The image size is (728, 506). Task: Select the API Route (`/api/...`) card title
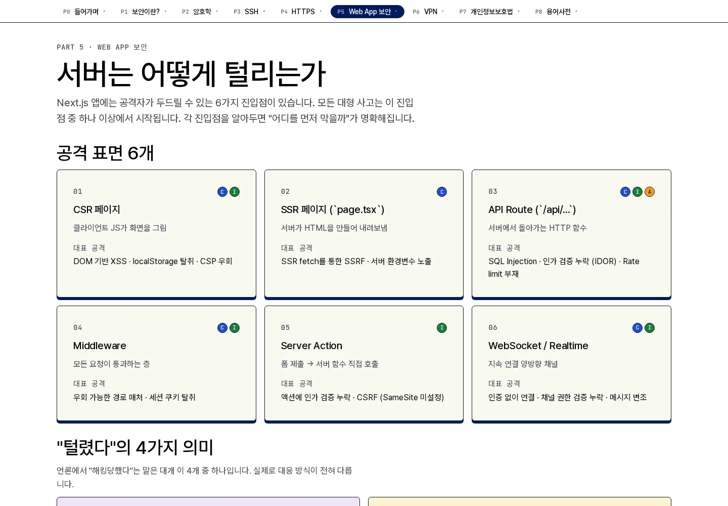tap(532, 209)
